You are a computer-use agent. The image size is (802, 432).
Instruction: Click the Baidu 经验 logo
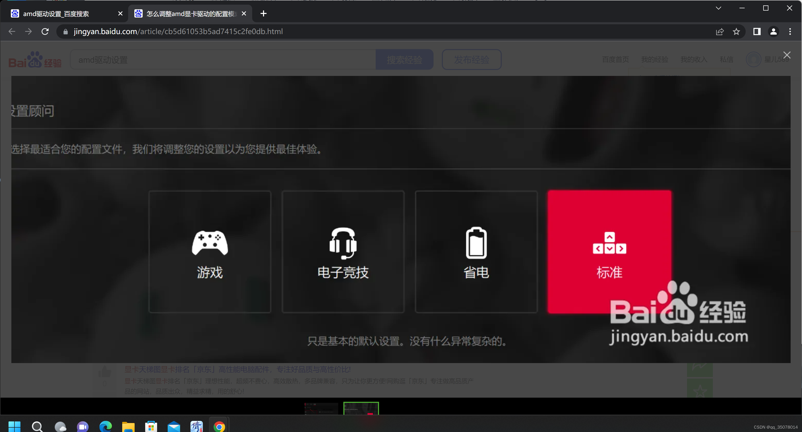35,59
